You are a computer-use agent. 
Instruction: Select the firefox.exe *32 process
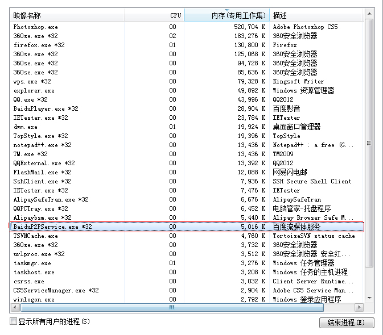coord(39,45)
